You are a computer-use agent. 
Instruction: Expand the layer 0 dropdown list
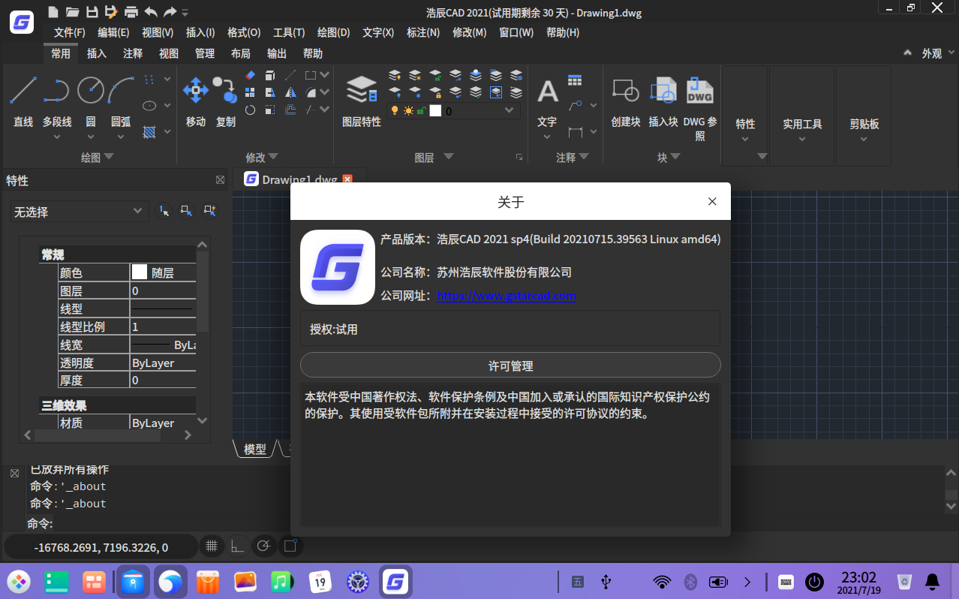[x=510, y=110]
